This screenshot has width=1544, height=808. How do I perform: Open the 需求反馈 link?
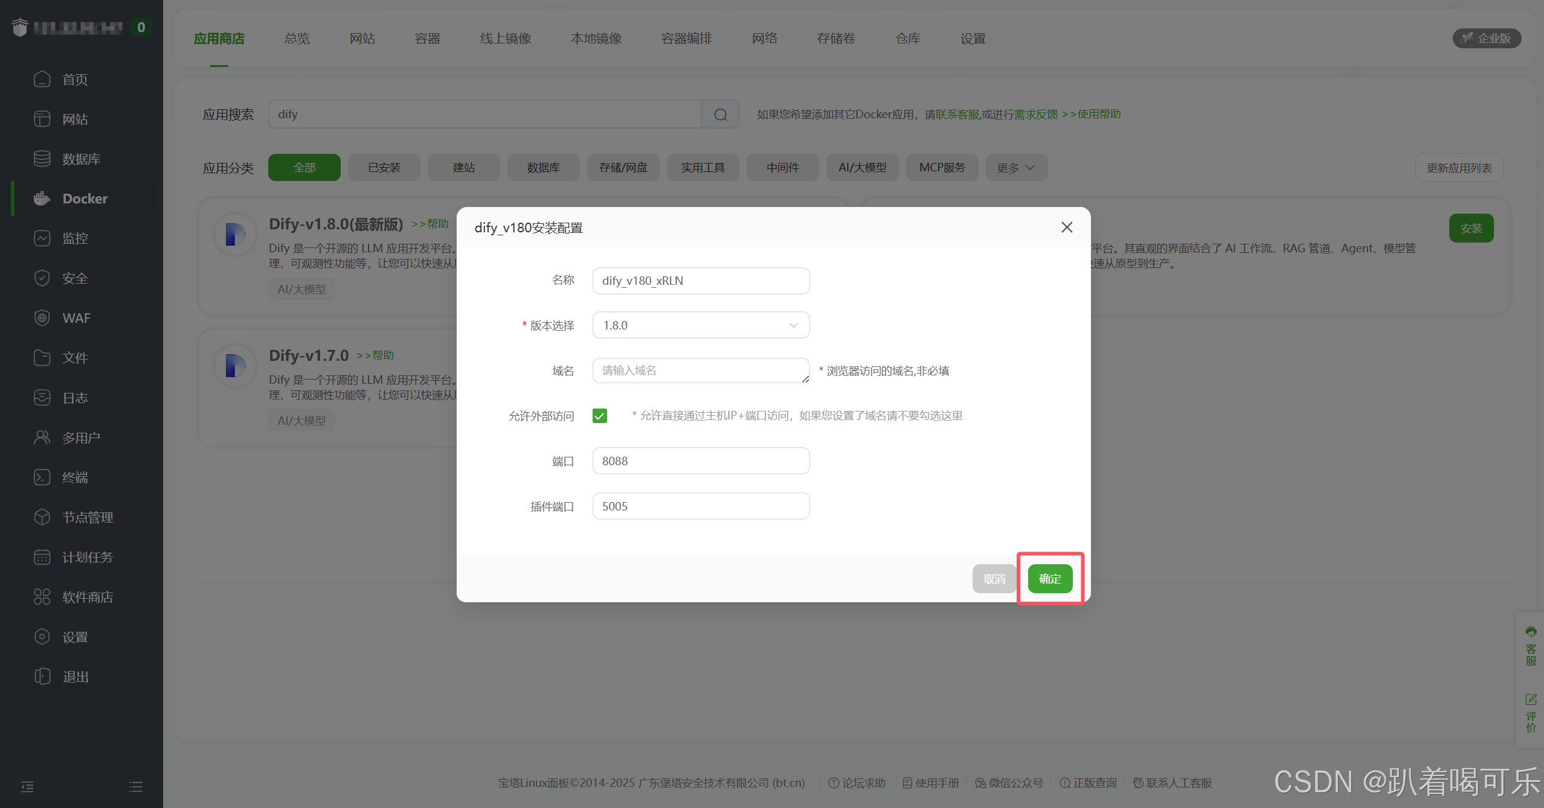click(x=1036, y=114)
